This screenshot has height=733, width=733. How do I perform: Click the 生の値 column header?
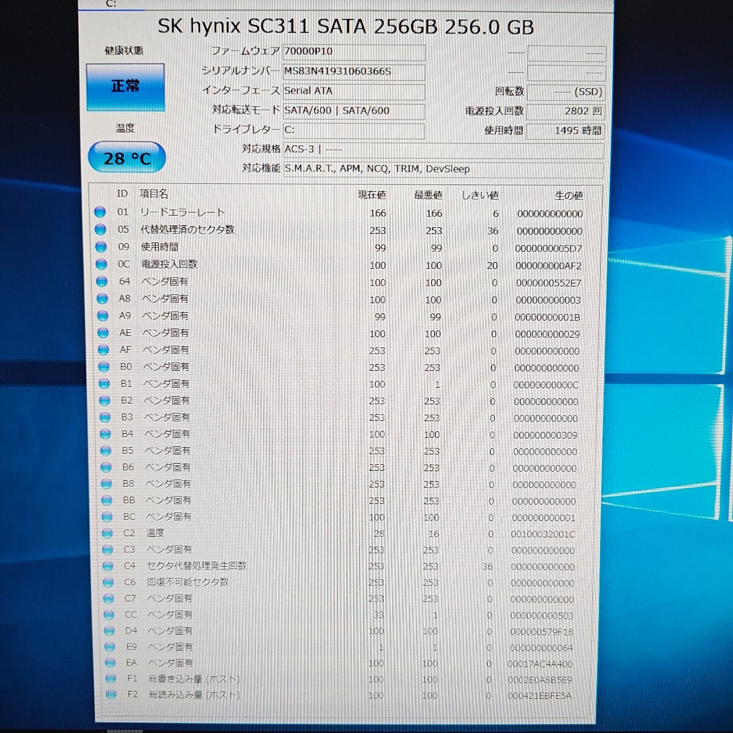coord(569,195)
